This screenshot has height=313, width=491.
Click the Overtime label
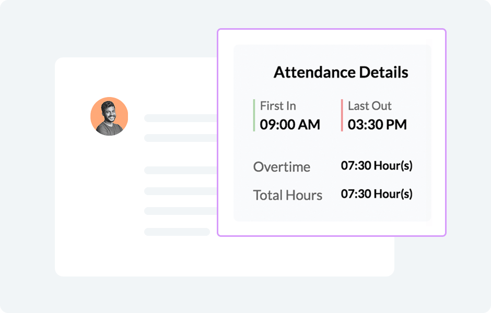[x=282, y=167]
